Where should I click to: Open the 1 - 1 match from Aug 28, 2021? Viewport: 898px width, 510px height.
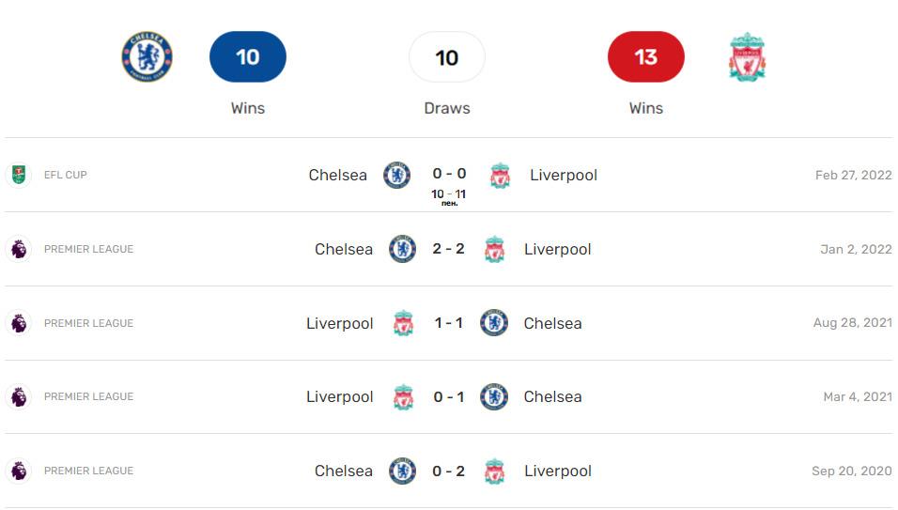click(449, 323)
